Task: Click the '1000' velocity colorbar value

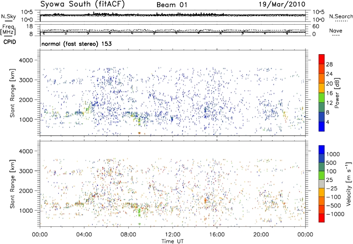Action: (x=333, y=154)
